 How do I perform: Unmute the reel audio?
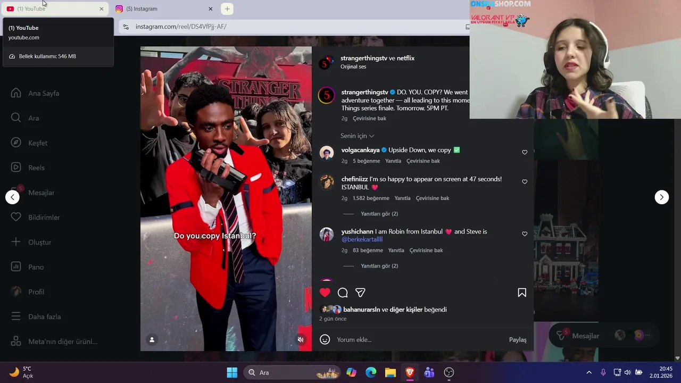(301, 339)
